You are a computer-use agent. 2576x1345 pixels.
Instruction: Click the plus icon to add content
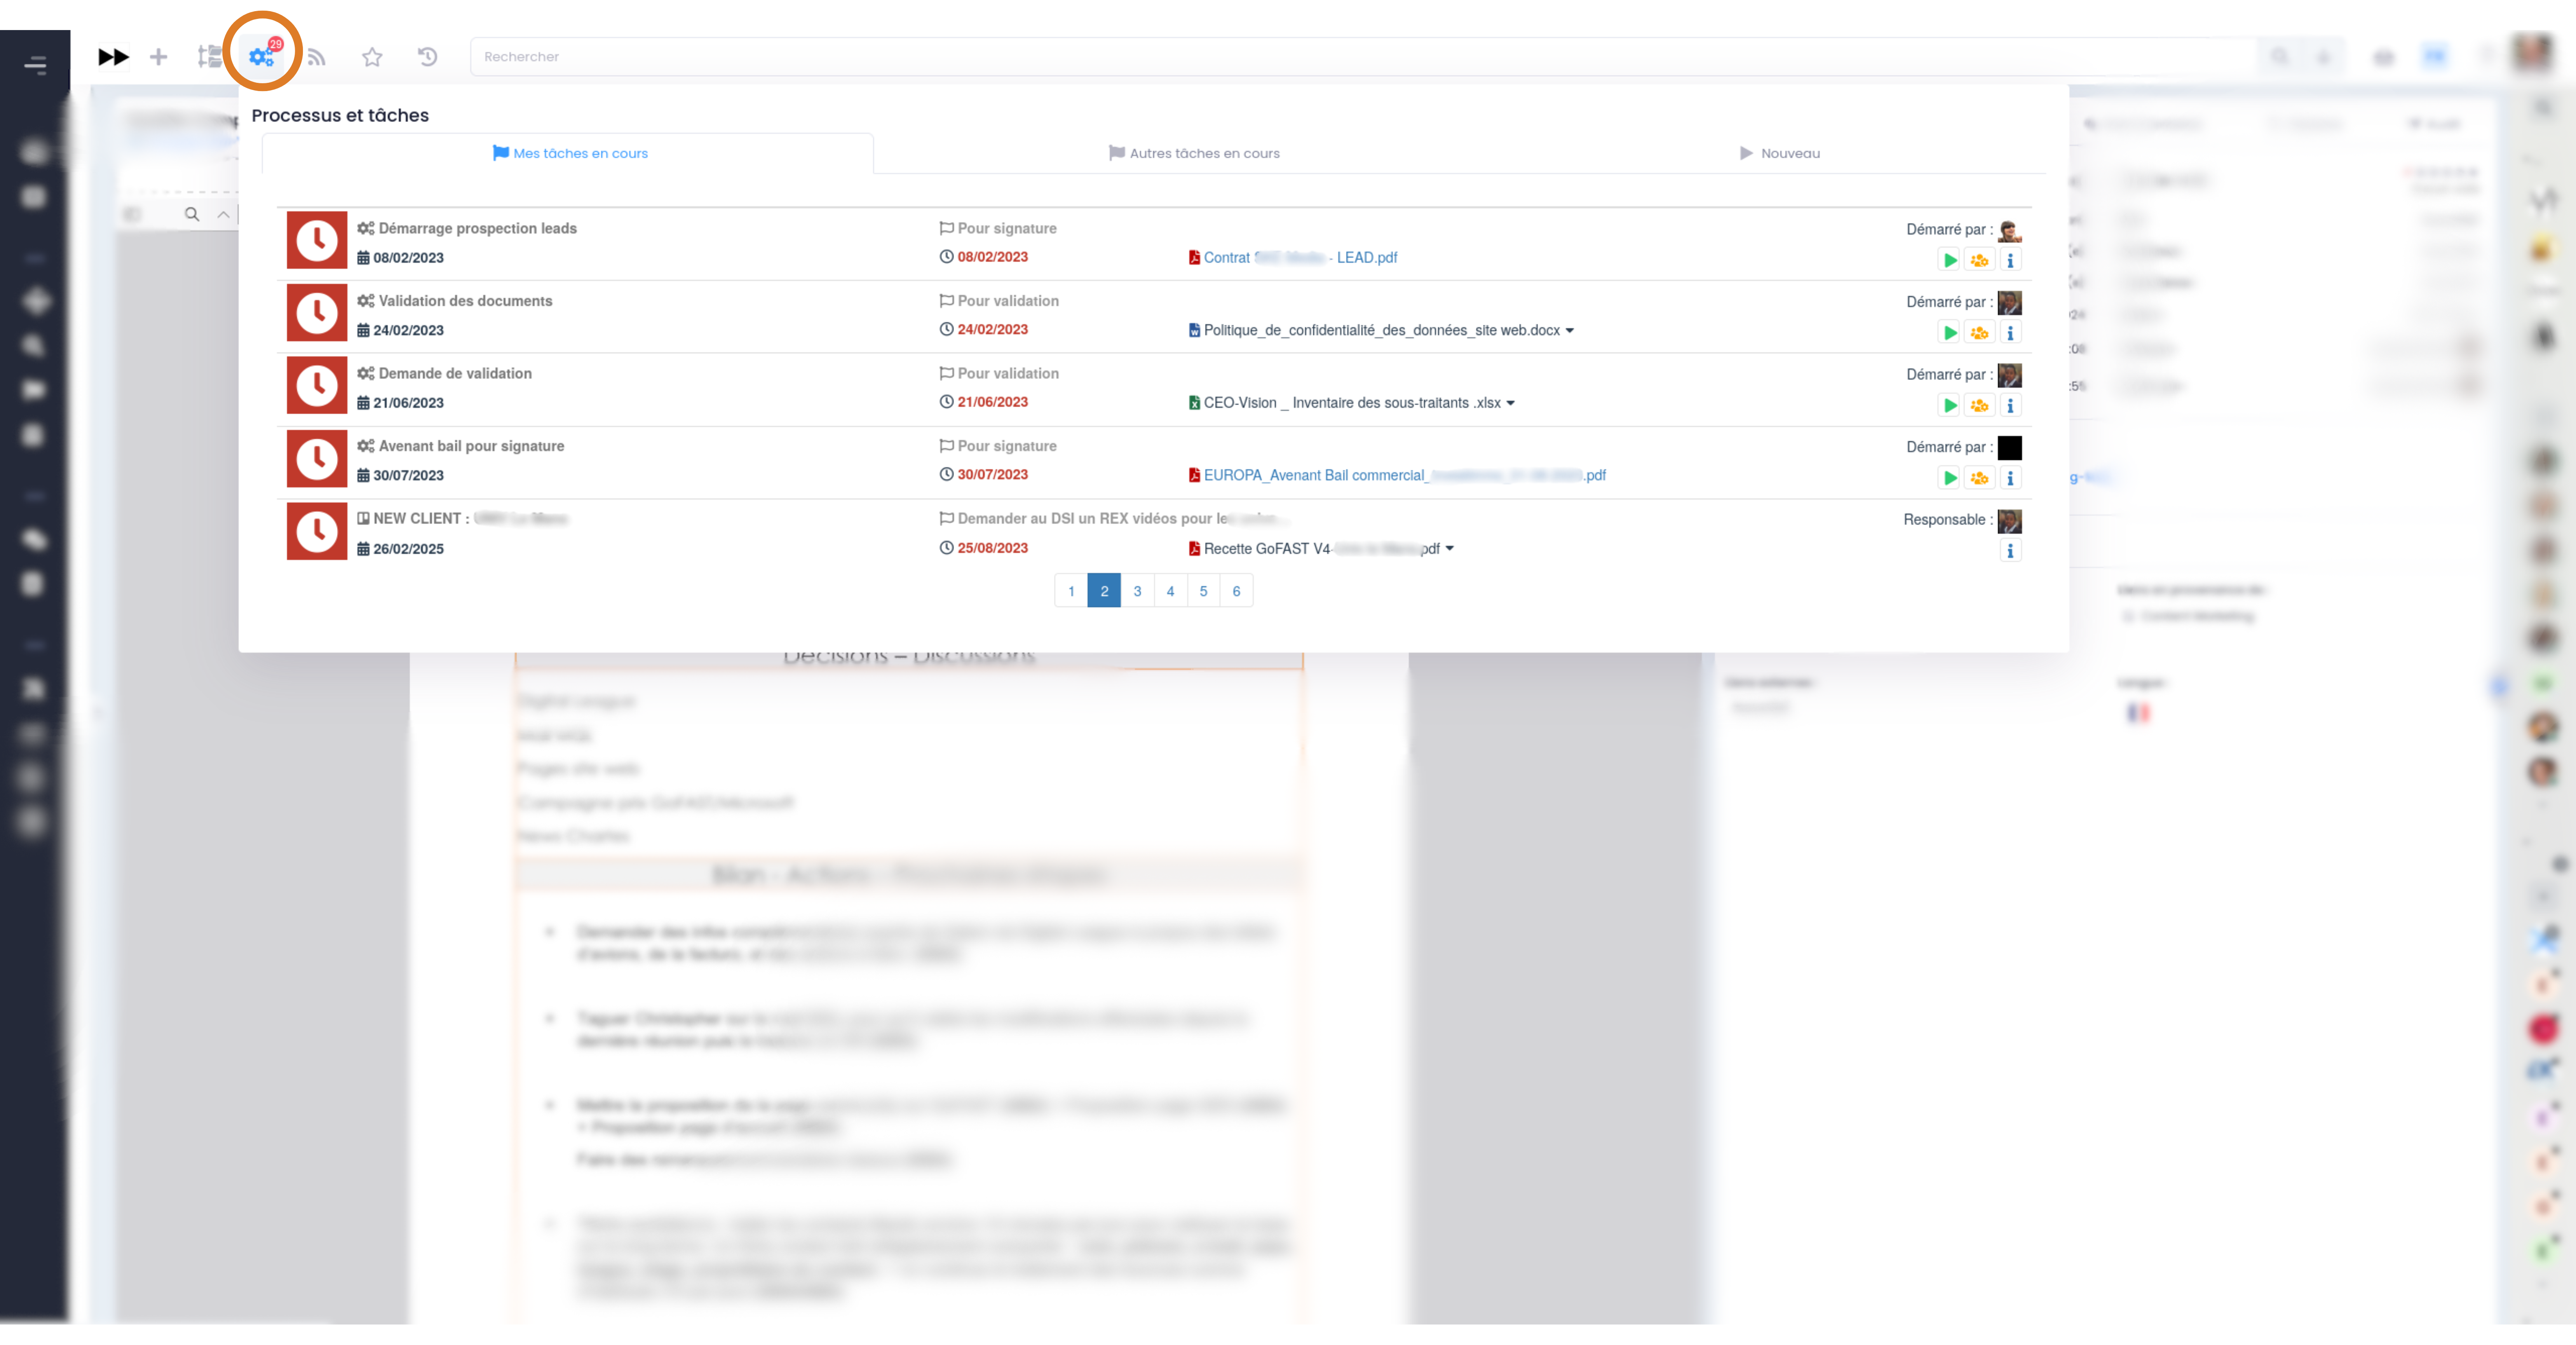[x=158, y=57]
